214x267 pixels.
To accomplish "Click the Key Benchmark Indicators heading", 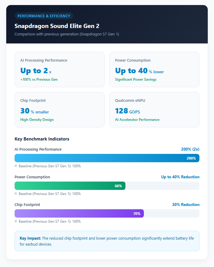I will pyautogui.click(x=42, y=139).
